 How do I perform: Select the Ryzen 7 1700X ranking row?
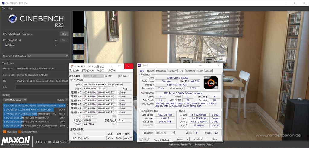tap(34, 126)
